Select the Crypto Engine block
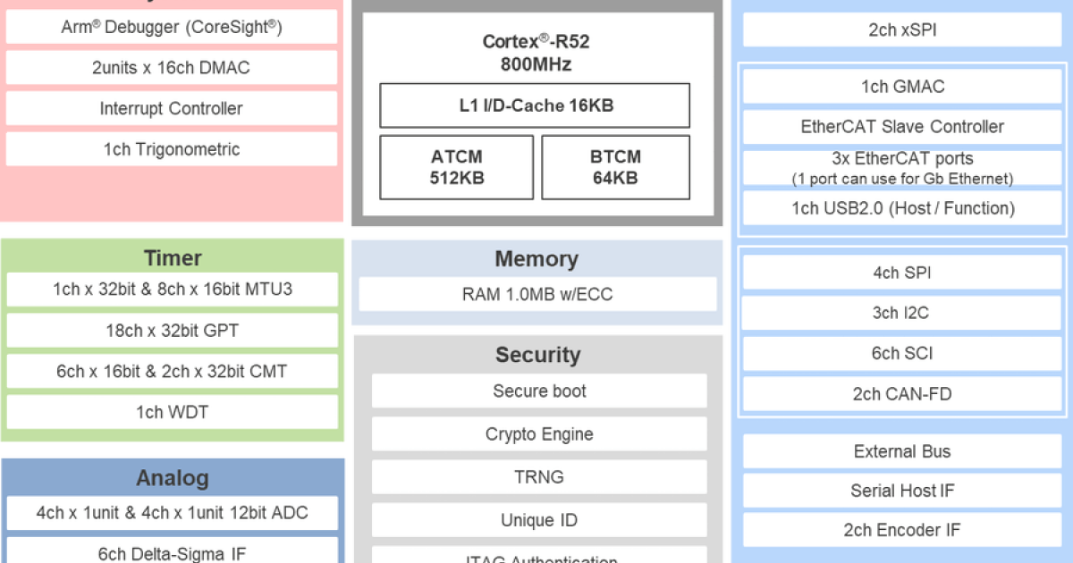This screenshot has height=563, width=1073. (x=538, y=433)
